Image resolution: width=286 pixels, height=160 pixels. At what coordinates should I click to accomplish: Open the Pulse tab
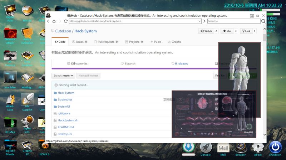tap(156, 42)
